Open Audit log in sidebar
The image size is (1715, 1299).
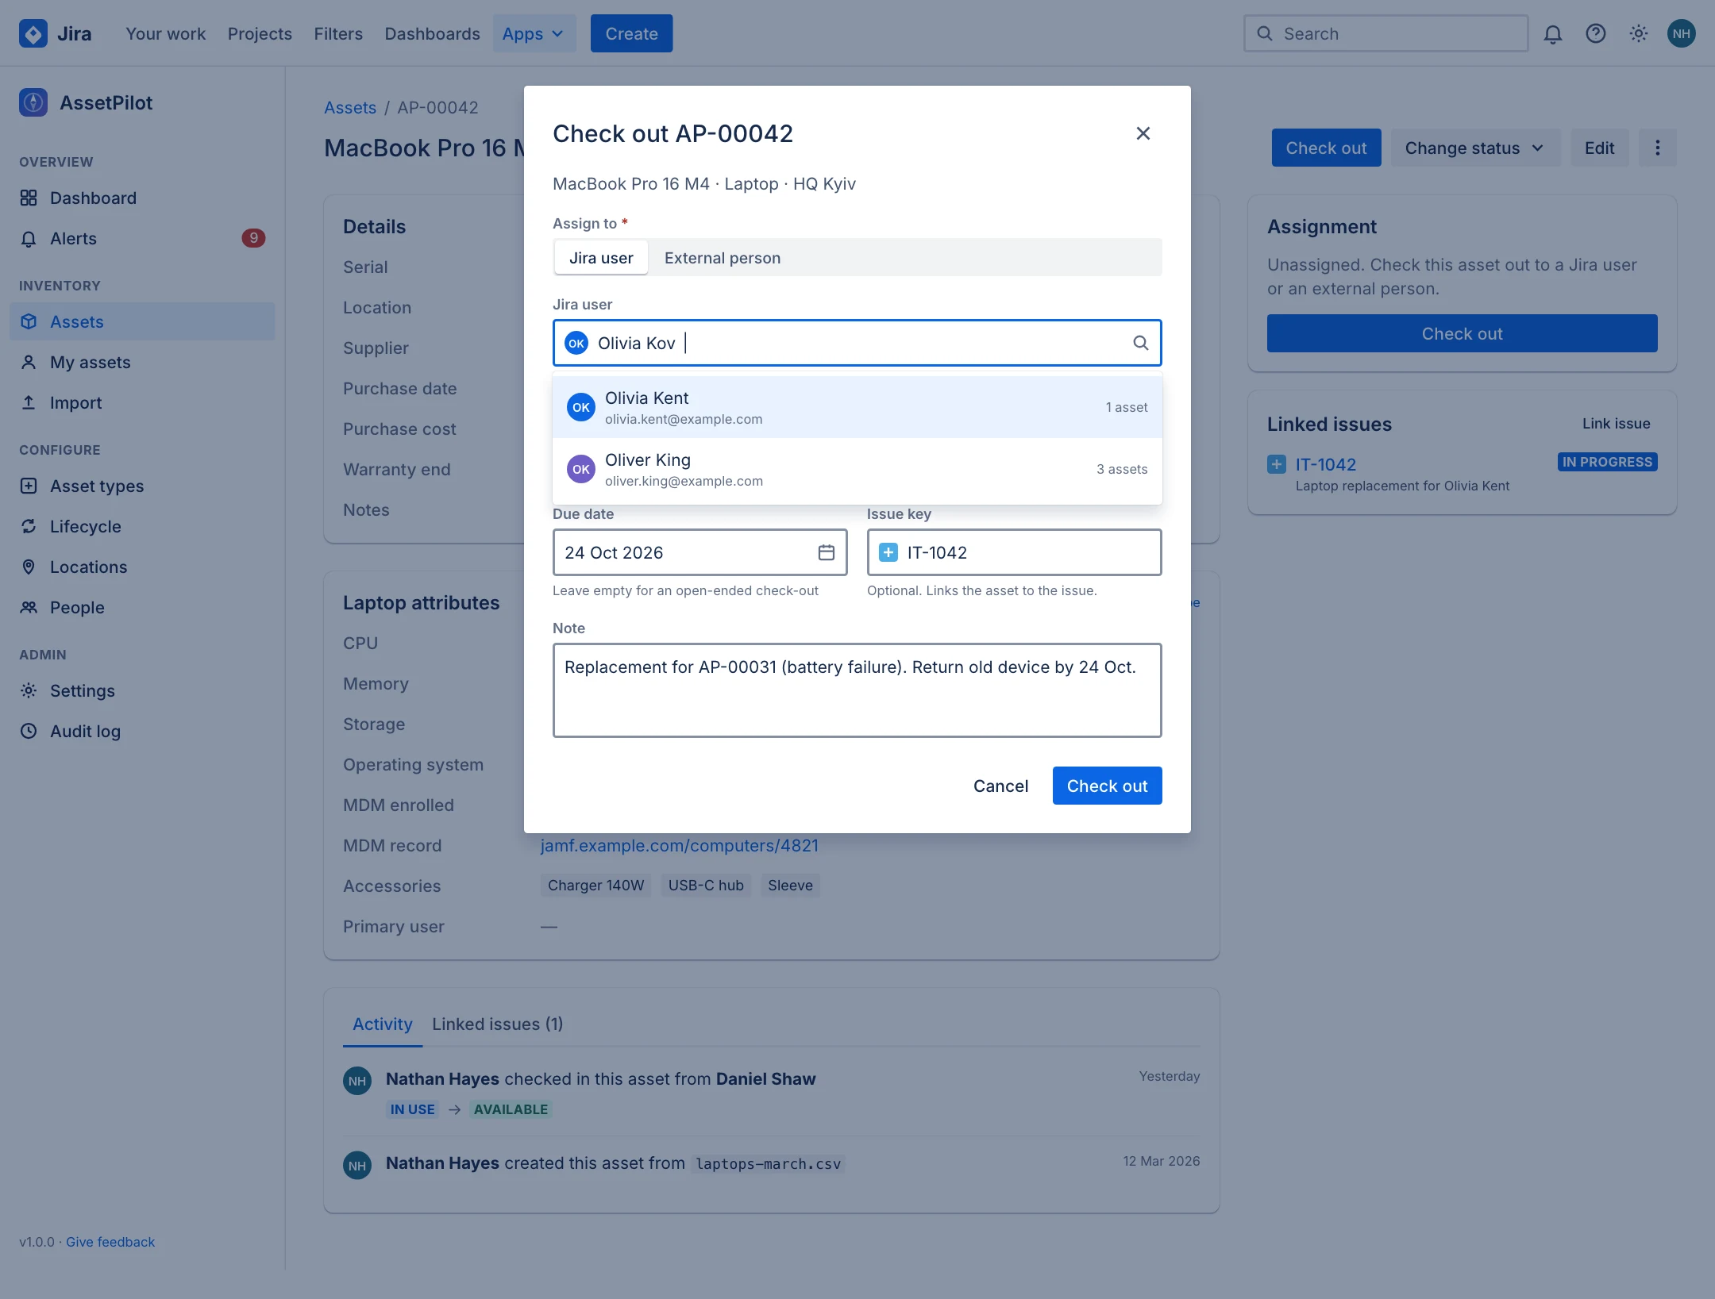point(142,731)
